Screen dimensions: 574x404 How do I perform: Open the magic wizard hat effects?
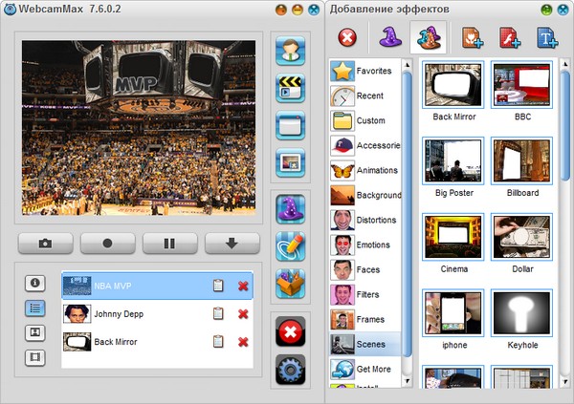point(290,209)
